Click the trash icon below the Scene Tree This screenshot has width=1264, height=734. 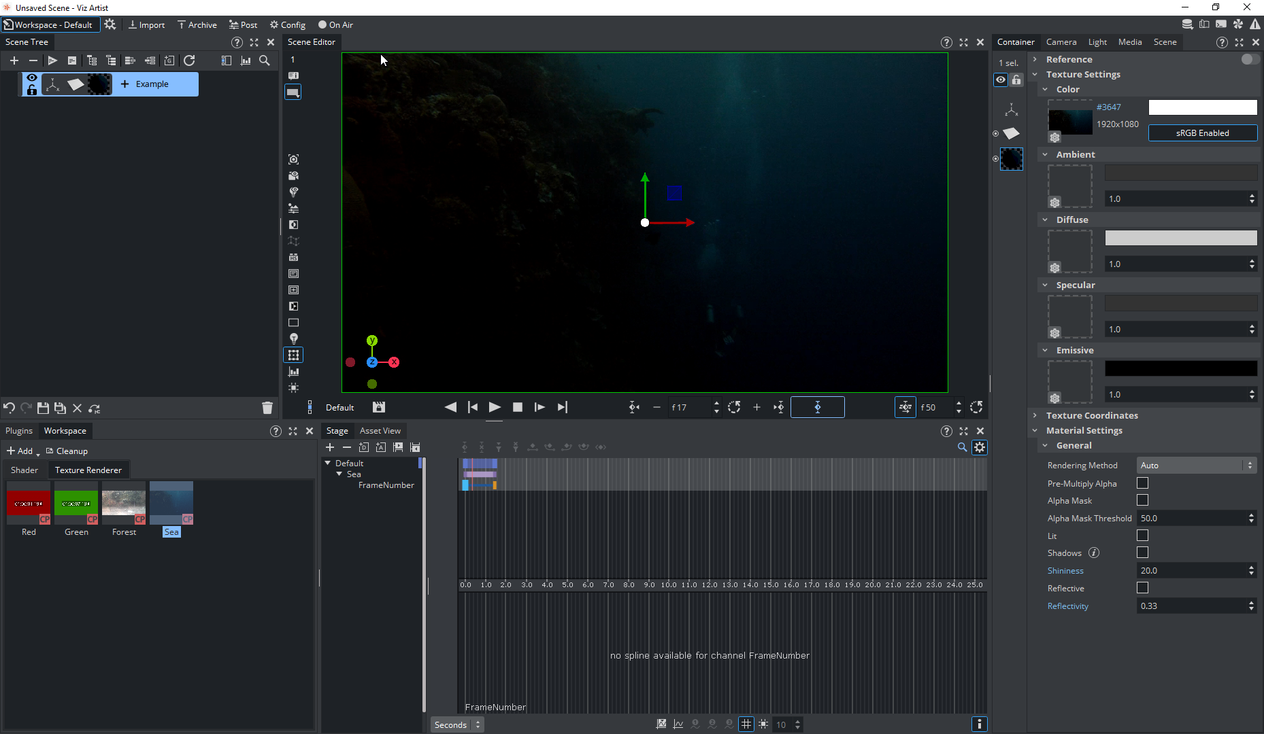click(x=267, y=408)
